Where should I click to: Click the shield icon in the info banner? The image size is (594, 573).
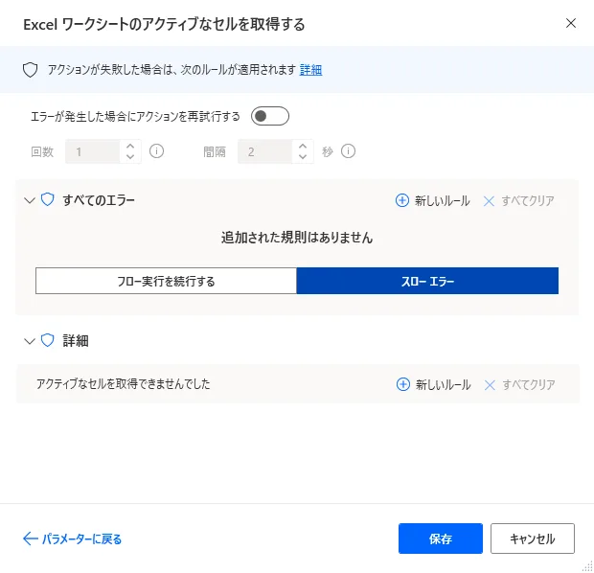click(x=30, y=70)
